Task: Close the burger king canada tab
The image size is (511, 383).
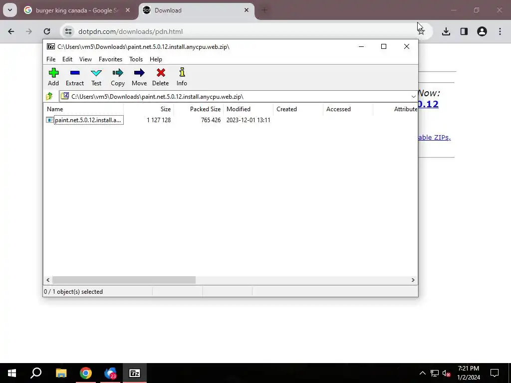Action: [128, 10]
